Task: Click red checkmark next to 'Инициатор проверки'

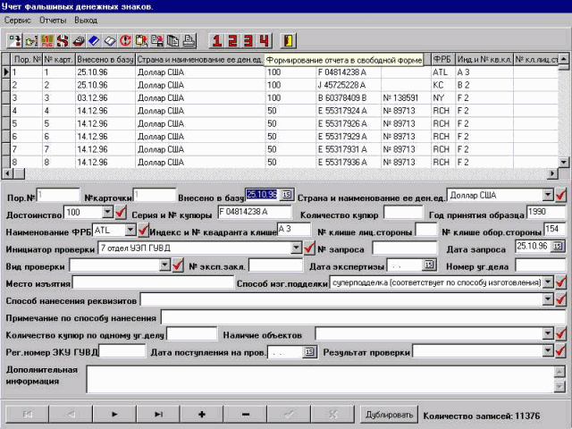Action: point(309,248)
